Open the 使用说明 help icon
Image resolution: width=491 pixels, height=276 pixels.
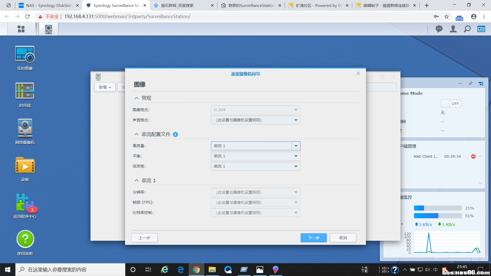(25, 239)
